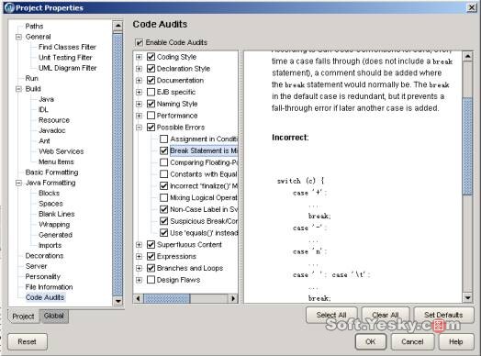
Task: Expand the Design Flaws node
Action: [139, 280]
